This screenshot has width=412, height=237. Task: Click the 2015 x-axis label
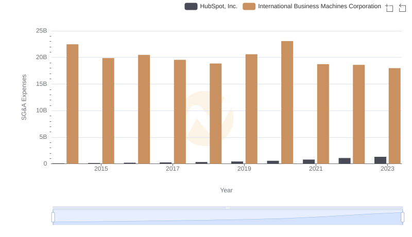[101, 169]
